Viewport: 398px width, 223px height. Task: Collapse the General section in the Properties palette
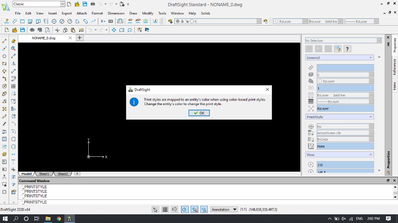click(x=371, y=58)
